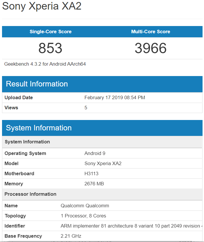Screen dimensions: 204x242
Task: Select the motherboard value H3113
Action: click(x=91, y=174)
